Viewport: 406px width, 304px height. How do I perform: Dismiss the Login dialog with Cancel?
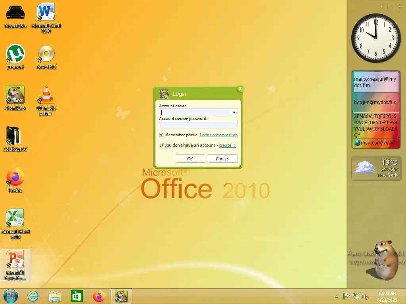(x=222, y=158)
